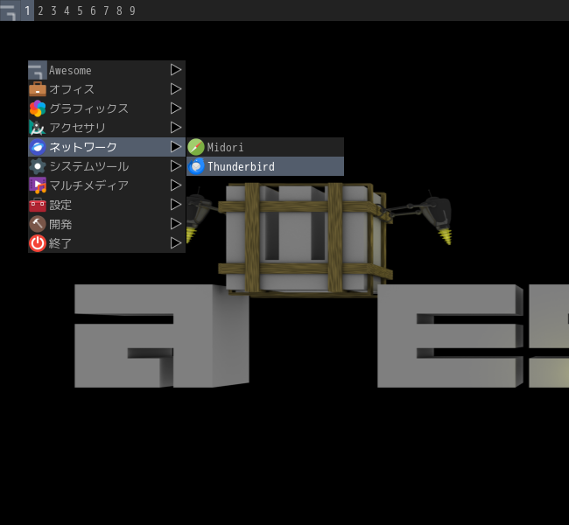The image size is (569, 525).
Task: Open the 開発 menu entry
Action: [x=107, y=224]
